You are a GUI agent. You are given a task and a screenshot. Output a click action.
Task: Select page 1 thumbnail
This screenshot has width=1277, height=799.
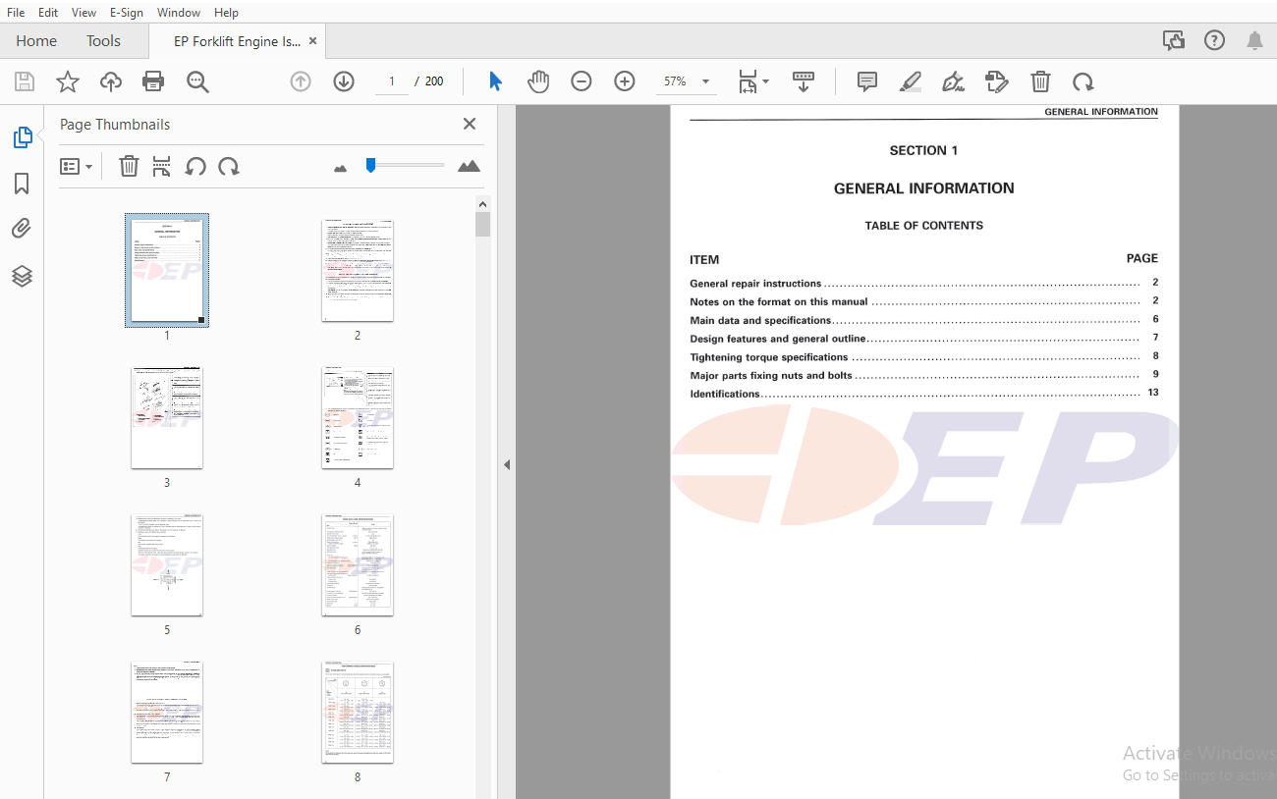(167, 270)
